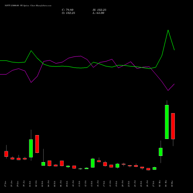
Task: Select the tall red candle for 05 Mar
Action: click(173, 126)
